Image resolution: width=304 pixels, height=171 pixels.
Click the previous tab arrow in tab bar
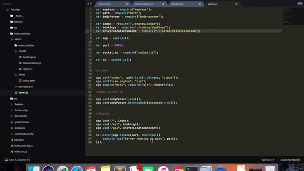click(x=88, y=4)
